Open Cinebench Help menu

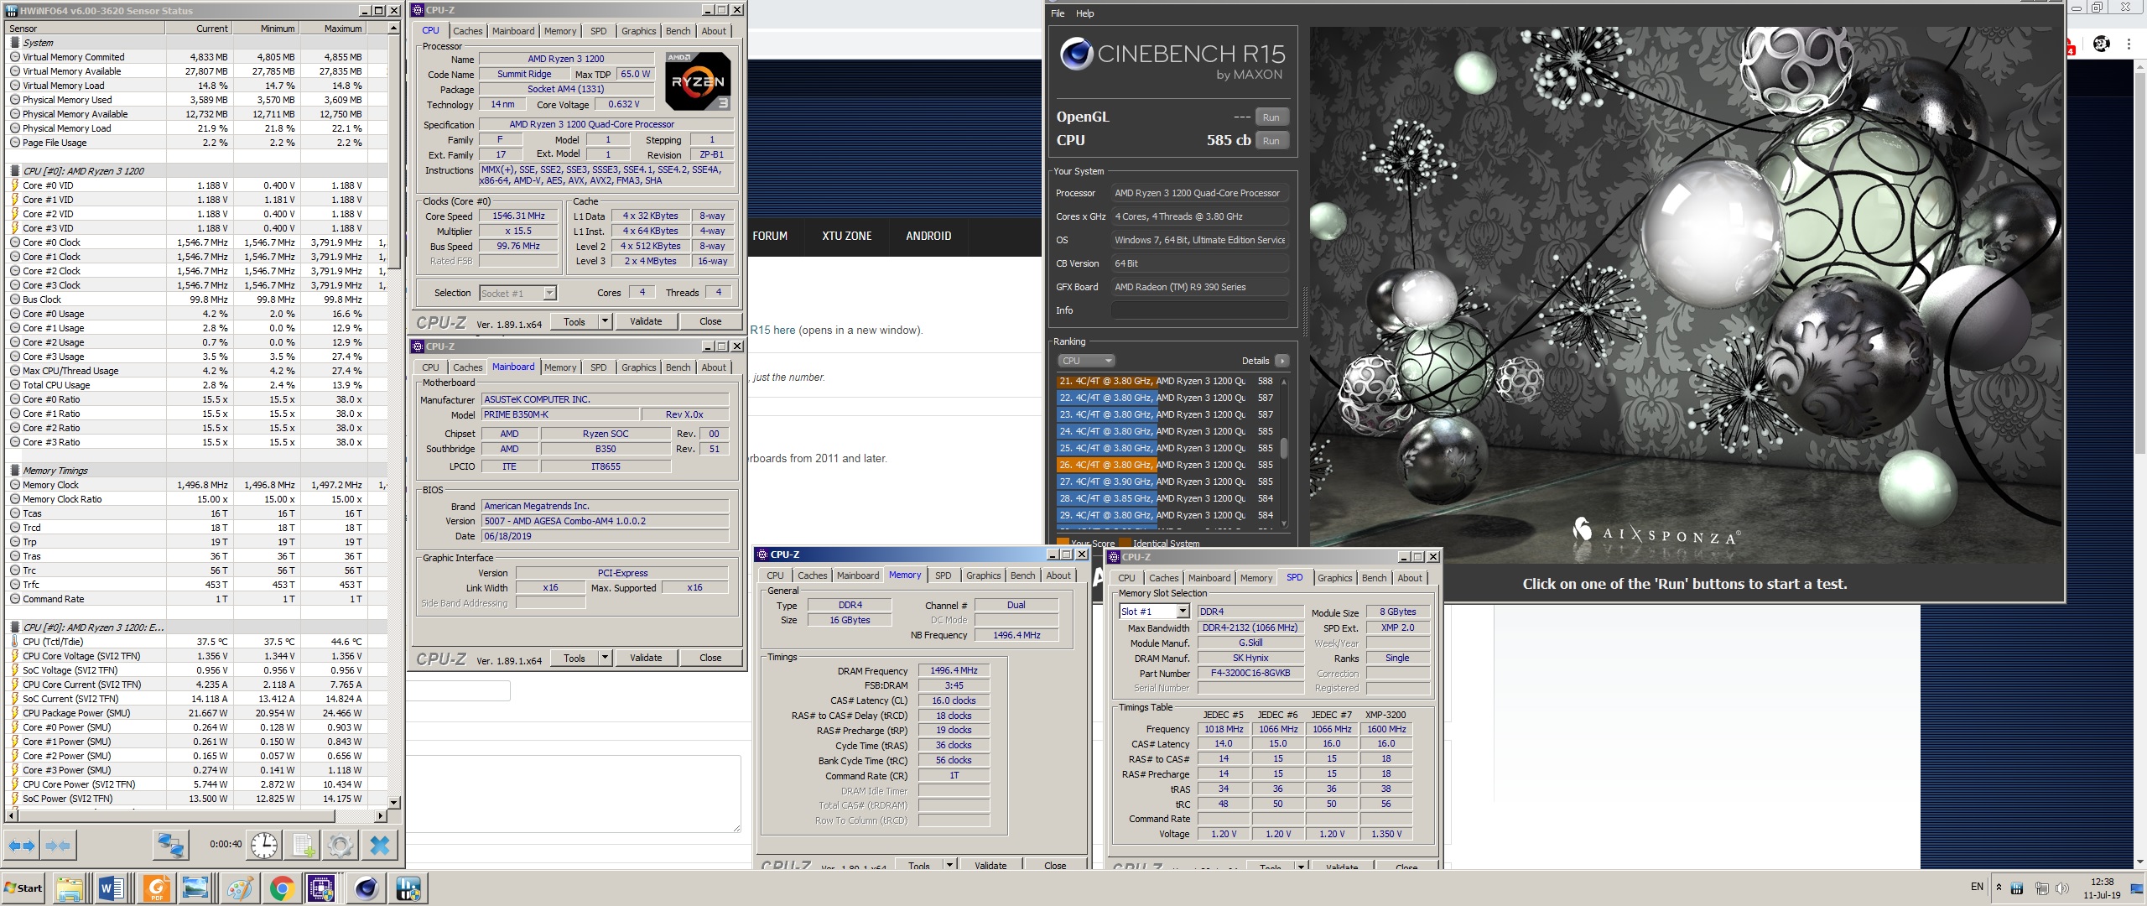(x=1085, y=13)
